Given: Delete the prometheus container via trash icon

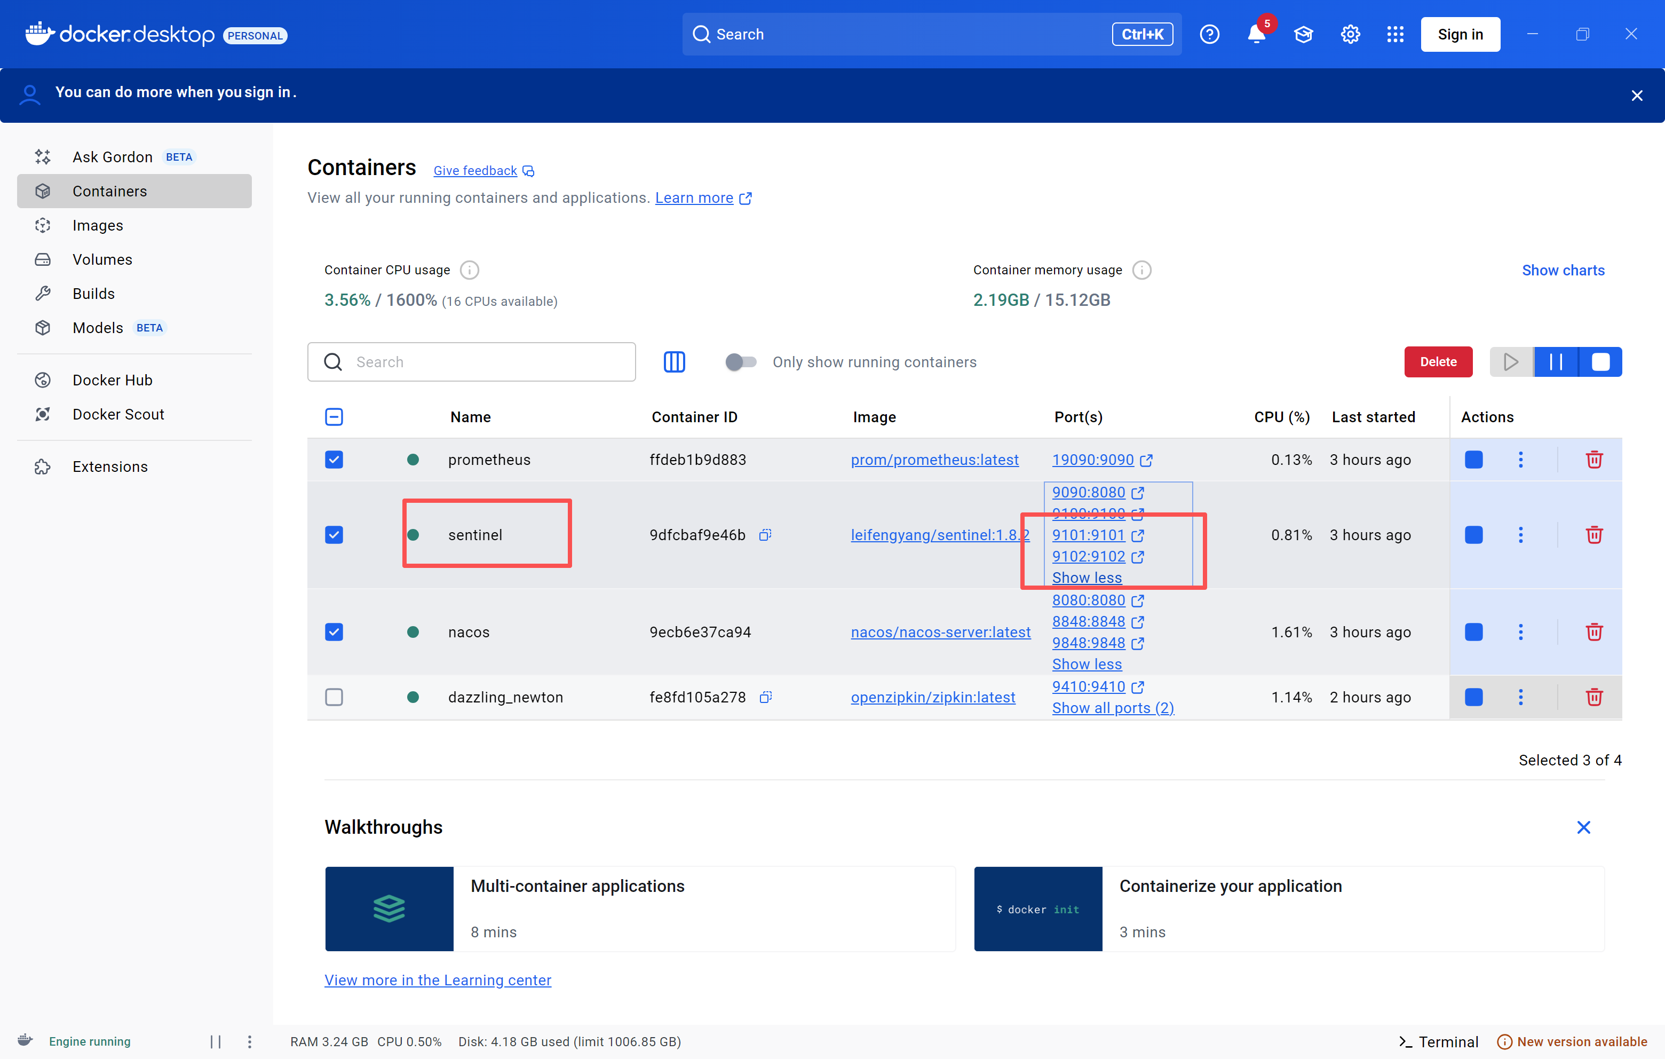Looking at the screenshot, I should pos(1594,460).
